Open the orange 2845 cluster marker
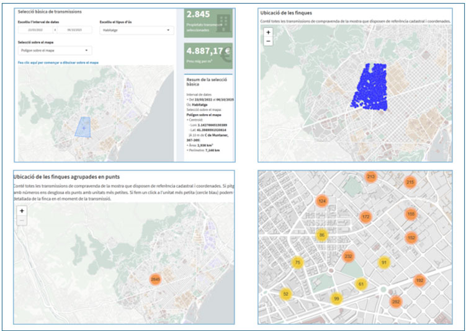The height and width of the screenshot is (331, 466). click(x=155, y=280)
